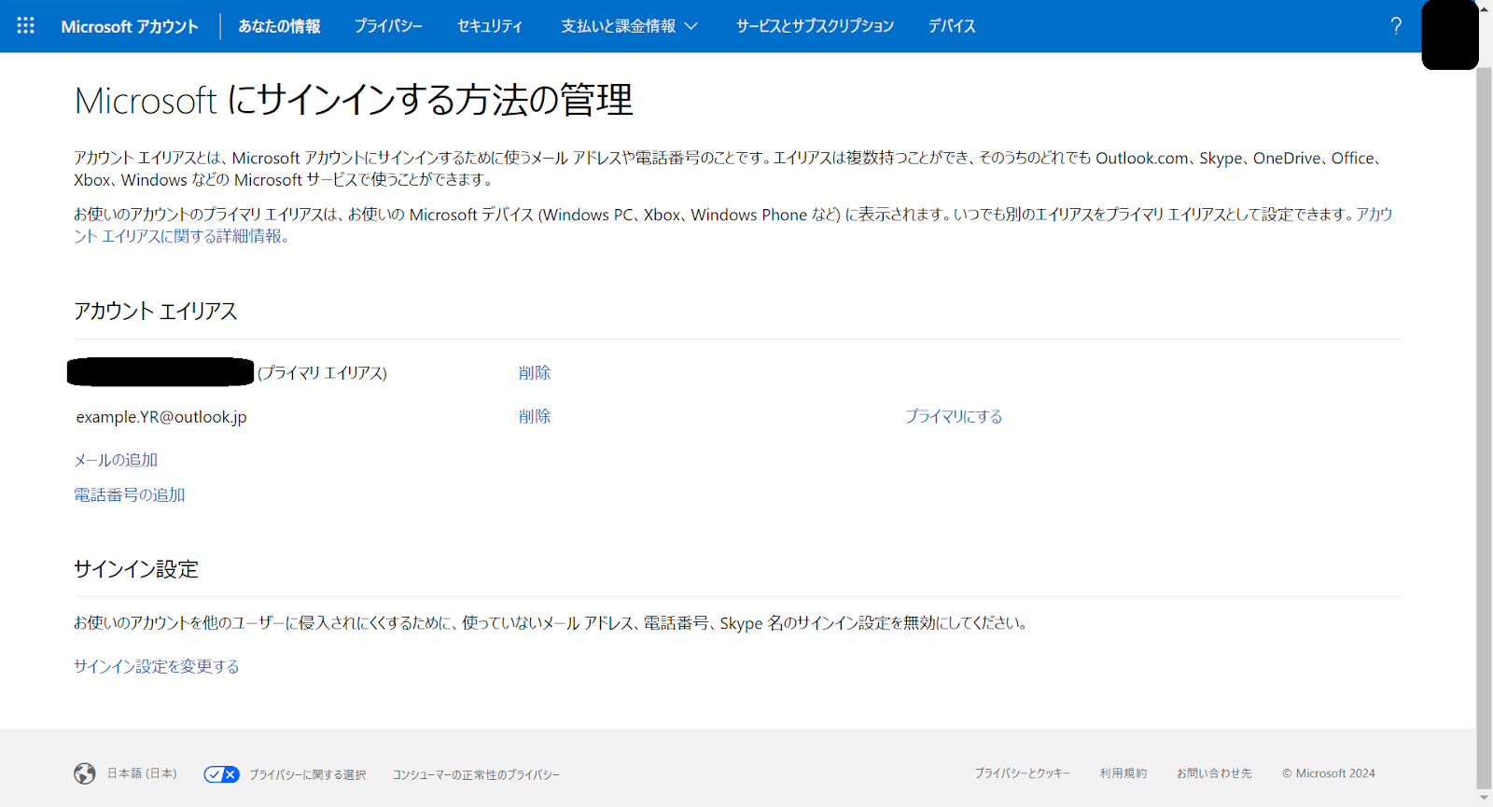Open the Microsoft アカウント home link
The width and height of the screenshot is (1493, 807).
[x=130, y=26]
